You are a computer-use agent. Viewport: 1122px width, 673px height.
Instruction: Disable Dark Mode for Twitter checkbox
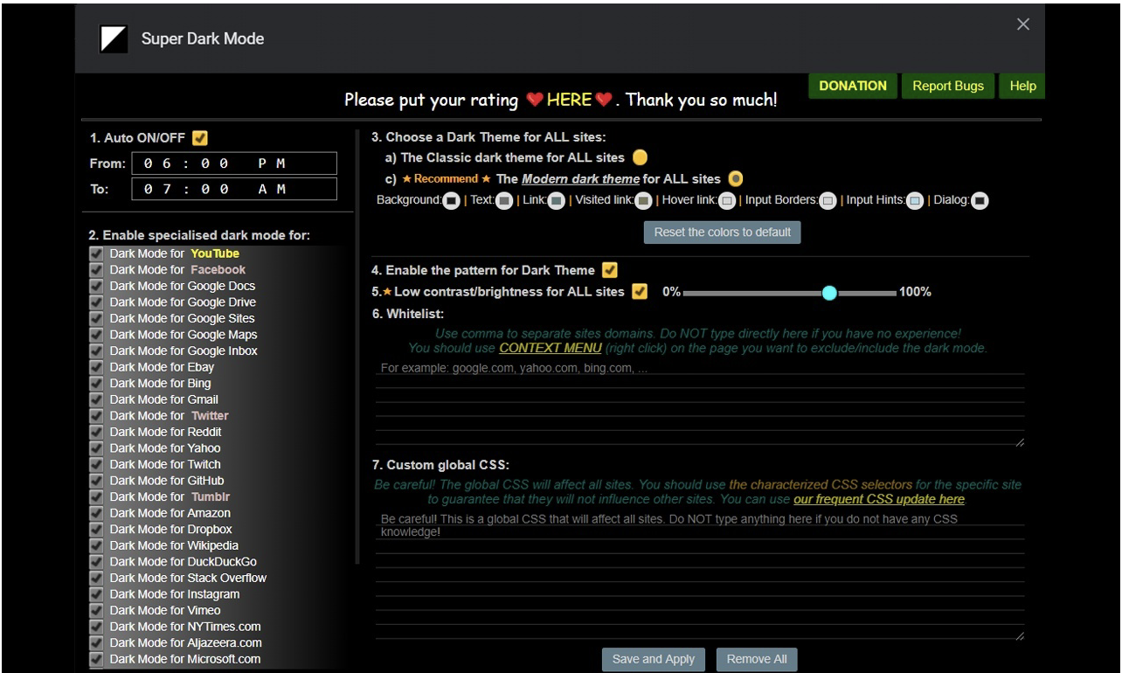pos(97,416)
